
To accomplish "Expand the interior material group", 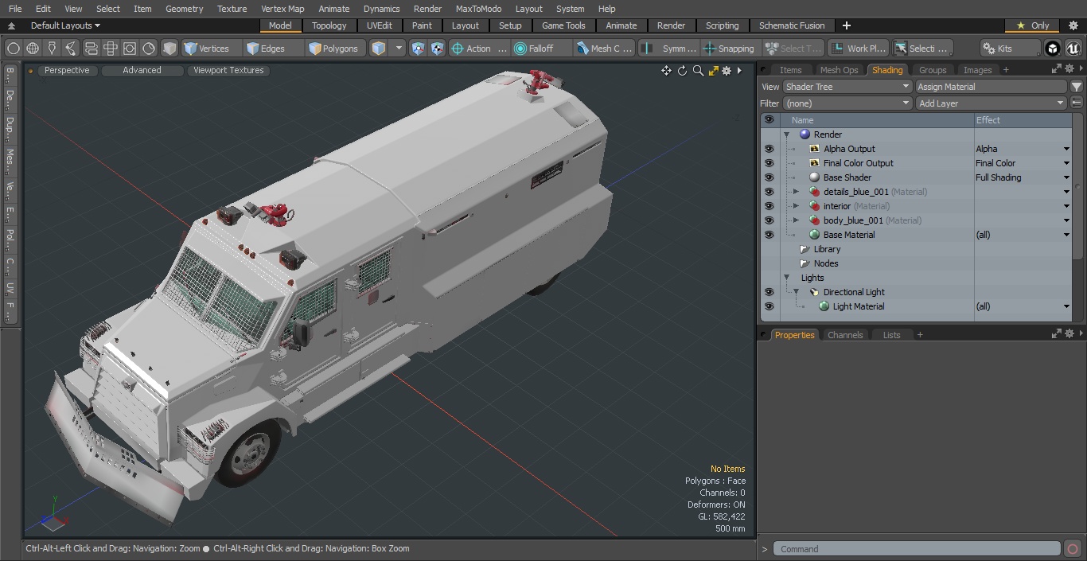I will pyautogui.click(x=796, y=206).
